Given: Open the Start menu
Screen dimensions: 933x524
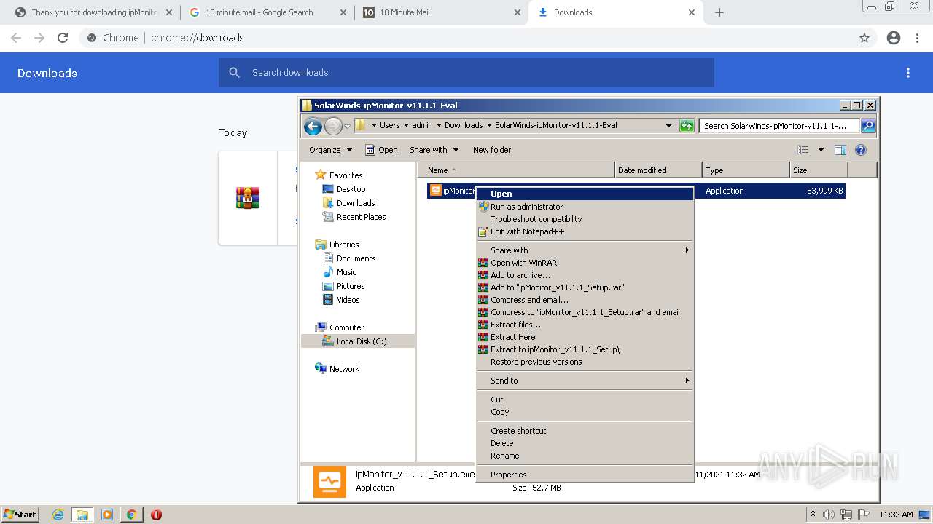Looking at the screenshot, I should pyautogui.click(x=20, y=515).
